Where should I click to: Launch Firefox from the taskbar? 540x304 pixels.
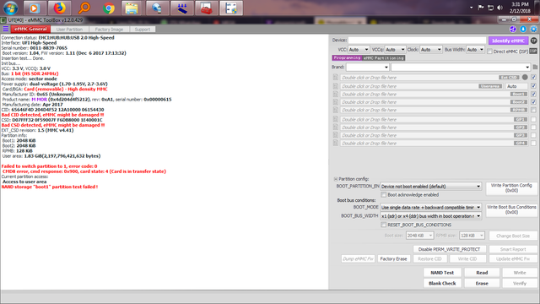[x=59, y=8]
